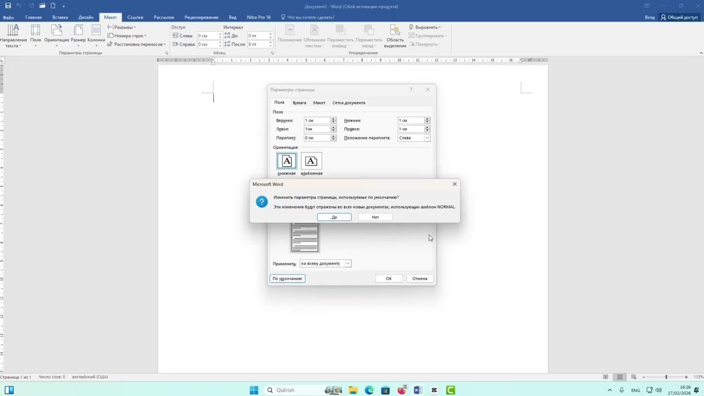Click the Общий доступ share button
The width and height of the screenshot is (704, 396).
[679, 17]
